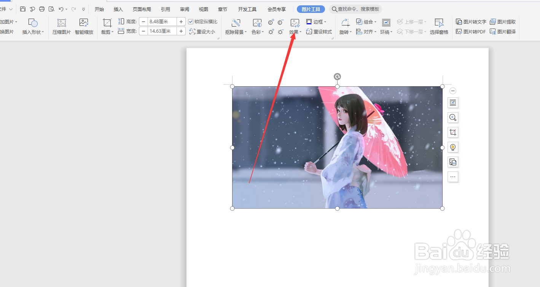Image resolution: width=540 pixels, height=287 pixels.
Task: Click the 旋转 rotate tool
Action: coord(345,27)
